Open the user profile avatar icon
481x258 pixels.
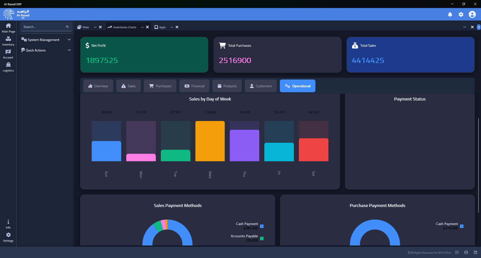pyautogui.click(x=472, y=14)
